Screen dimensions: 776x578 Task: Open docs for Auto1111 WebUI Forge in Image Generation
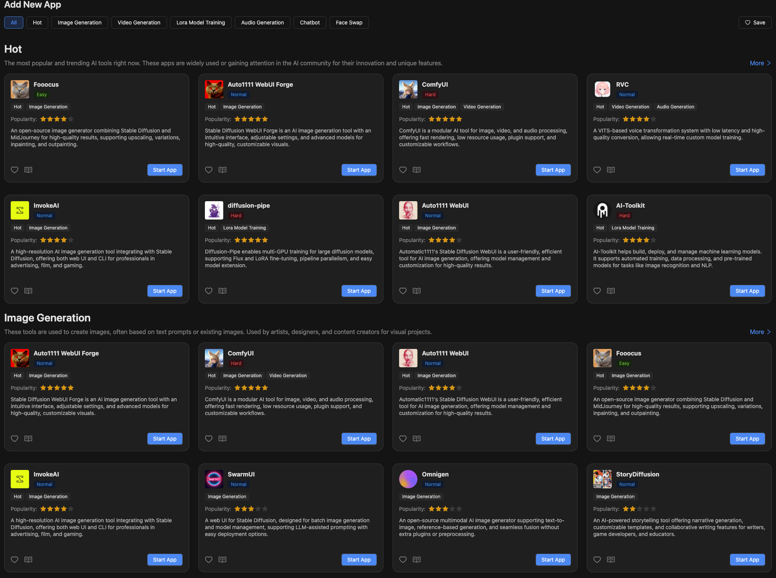pyautogui.click(x=28, y=439)
